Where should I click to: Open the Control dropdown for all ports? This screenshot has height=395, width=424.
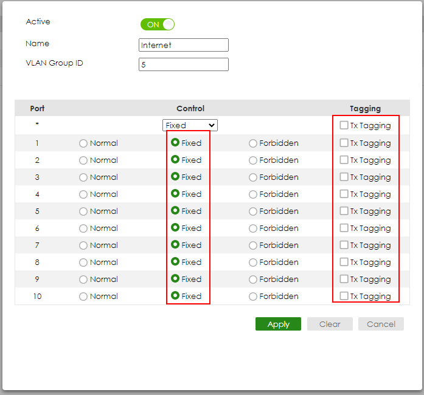click(190, 126)
